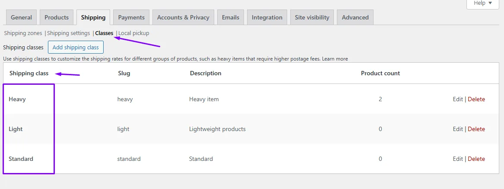Switch to the Products tab
The height and width of the screenshot is (189, 504).
click(x=57, y=17)
